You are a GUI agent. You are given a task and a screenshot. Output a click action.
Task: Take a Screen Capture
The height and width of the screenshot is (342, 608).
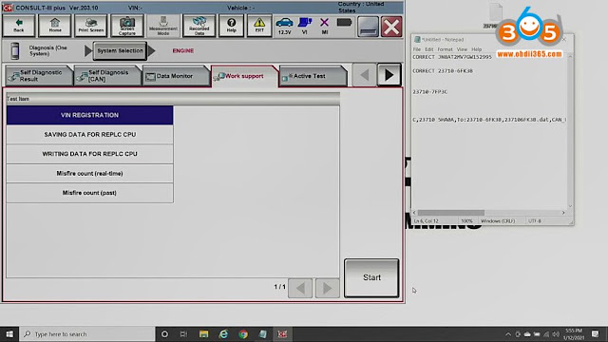[x=126, y=26]
